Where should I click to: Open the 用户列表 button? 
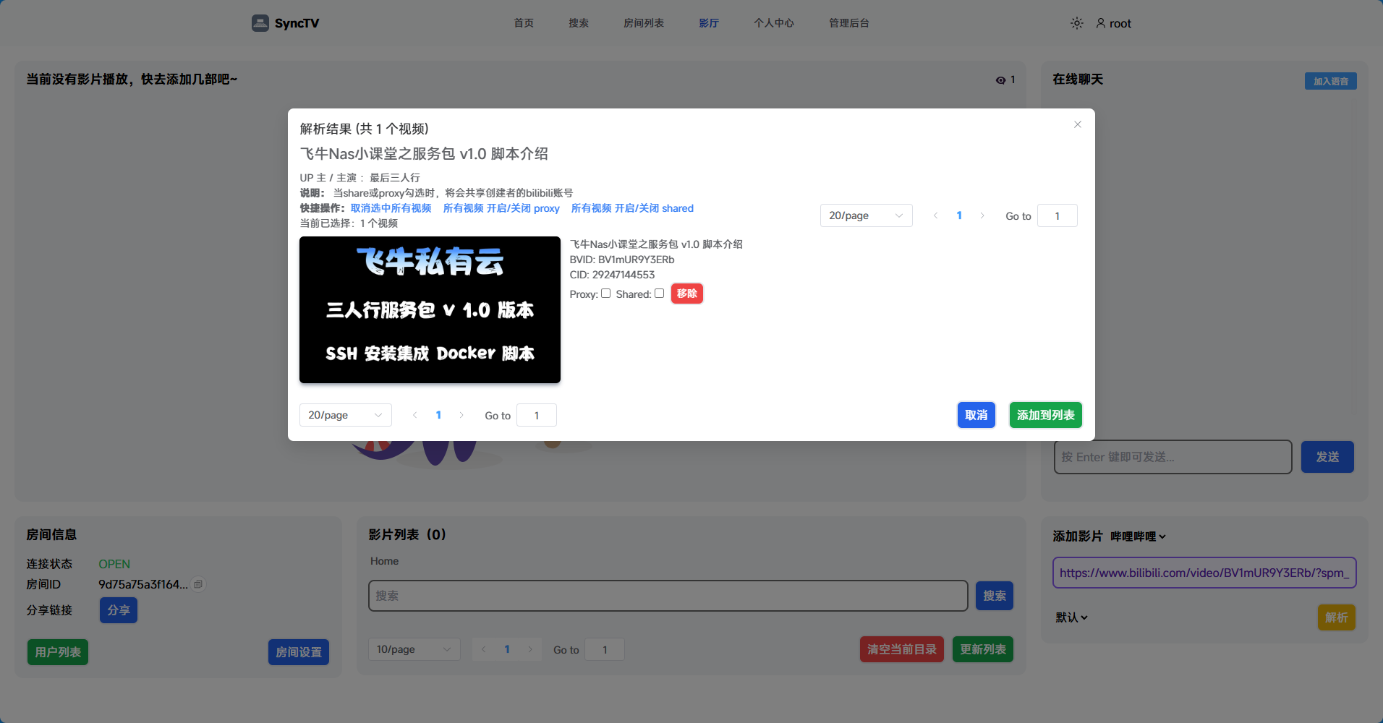pyautogui.click(x=58, y=652)
